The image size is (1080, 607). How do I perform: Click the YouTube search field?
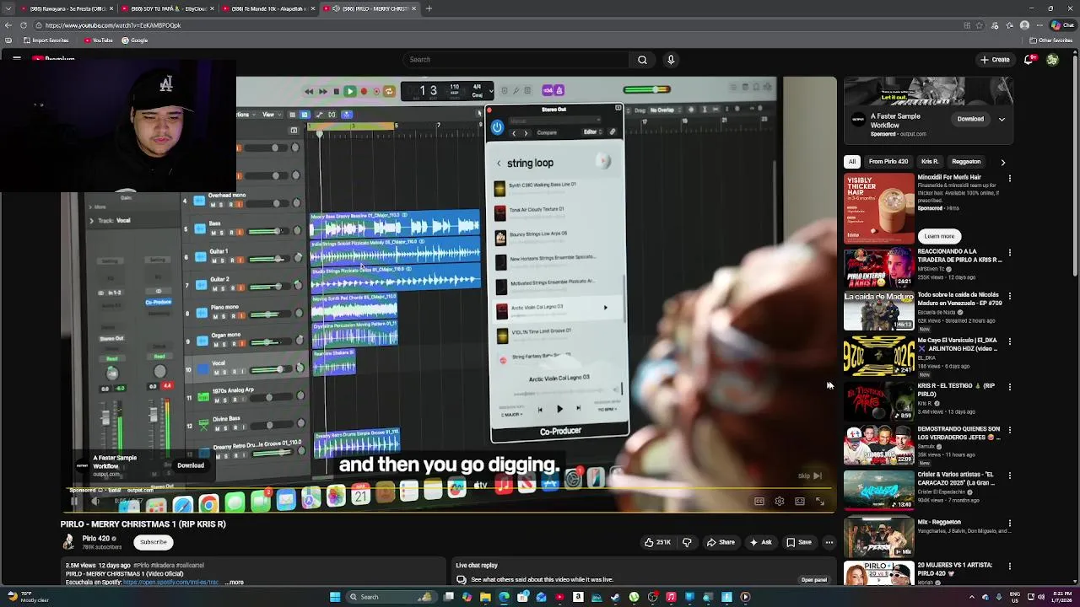515,60
